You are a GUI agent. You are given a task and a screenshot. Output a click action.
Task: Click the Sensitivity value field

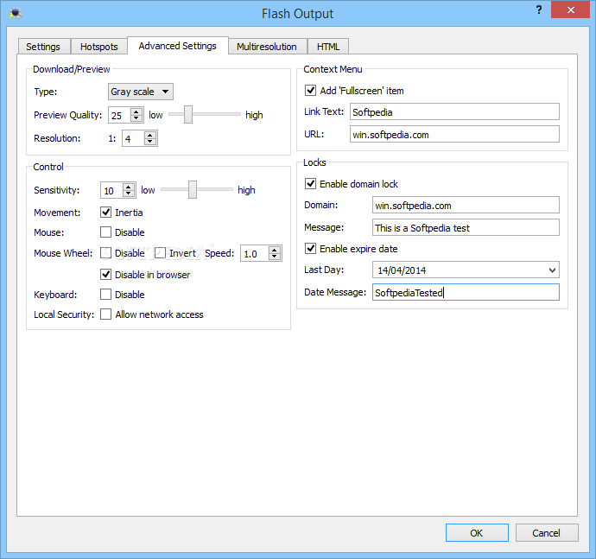click(111, 190)
